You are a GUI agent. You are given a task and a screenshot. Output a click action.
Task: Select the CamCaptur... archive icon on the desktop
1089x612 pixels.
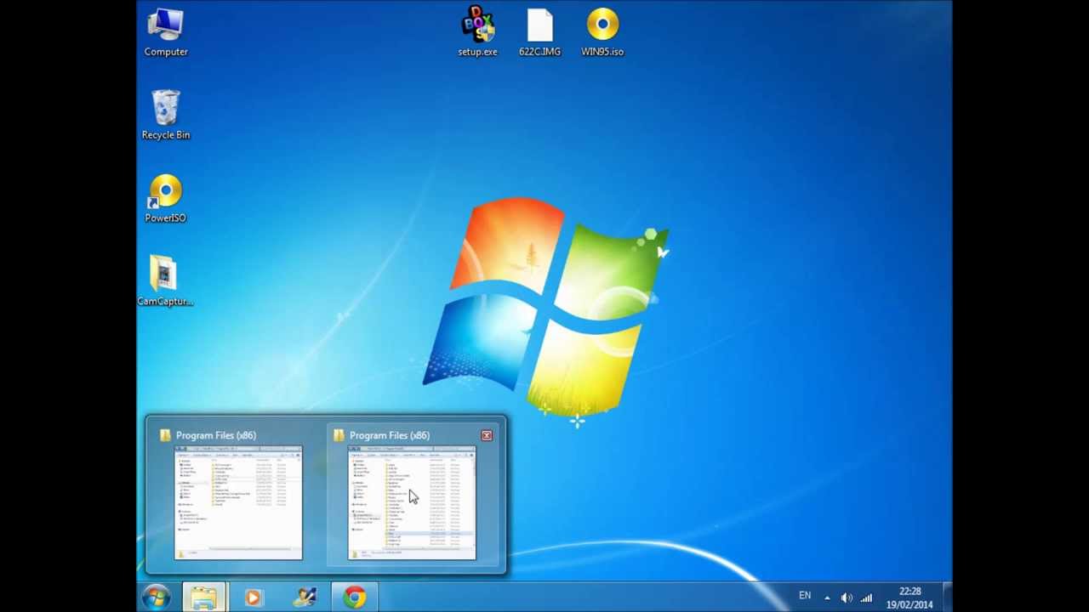pyautogui.click(x=165, y=281)
